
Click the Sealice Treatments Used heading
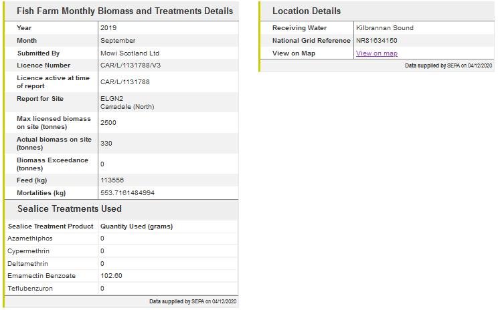tap(70, 209)
